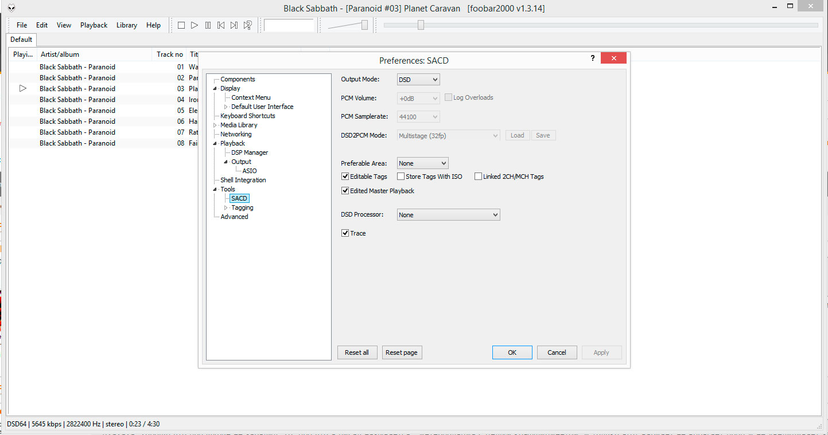
Task: Open the File menu
Action: coord(22,25)
